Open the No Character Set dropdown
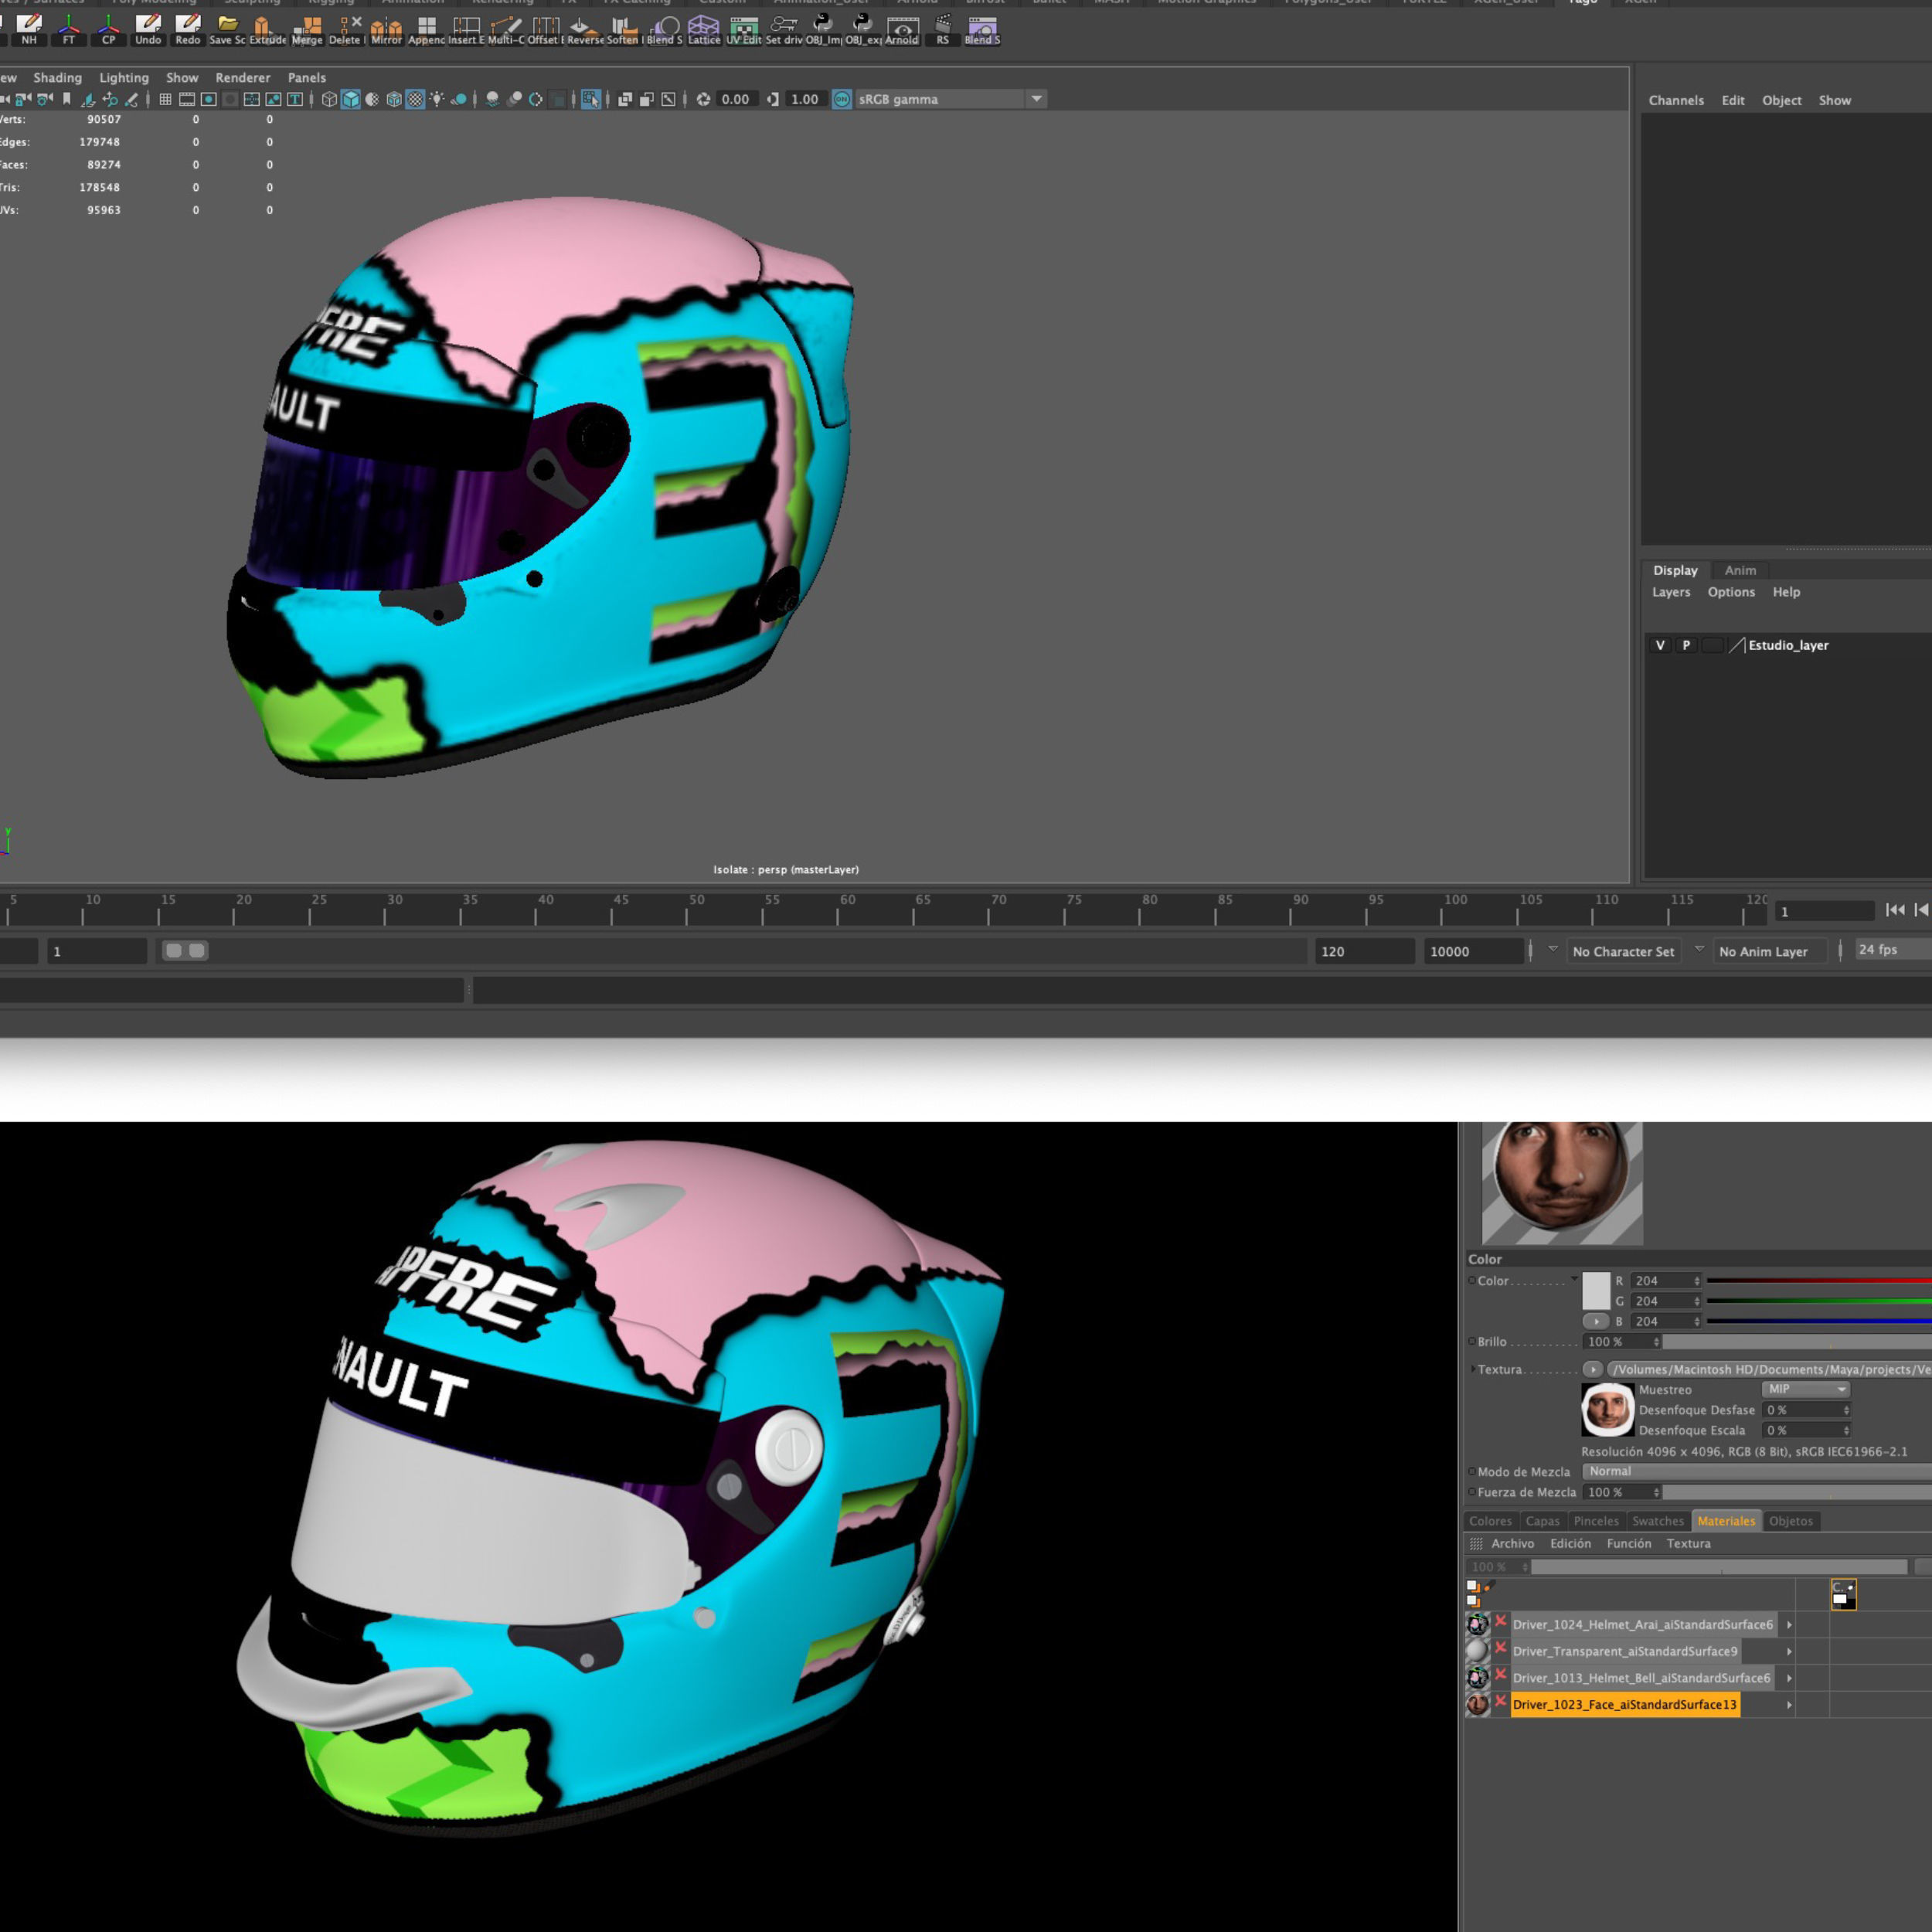The width and height of the screenshot is (1932, 1932). (1623, 951)
